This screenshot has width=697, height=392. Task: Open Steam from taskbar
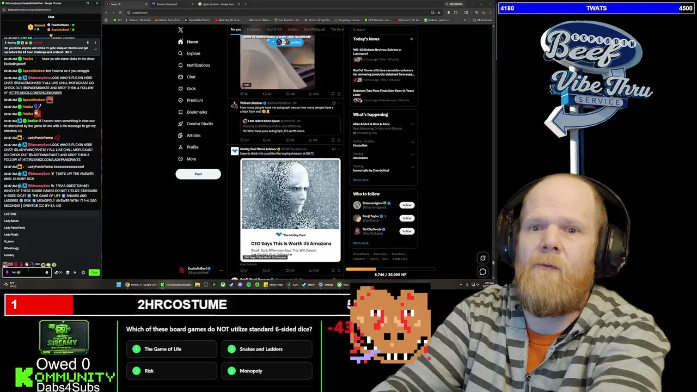[308, 284]
